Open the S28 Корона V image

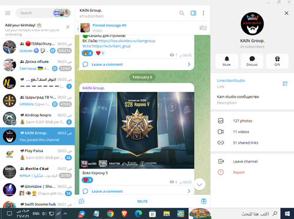point(137,130)
